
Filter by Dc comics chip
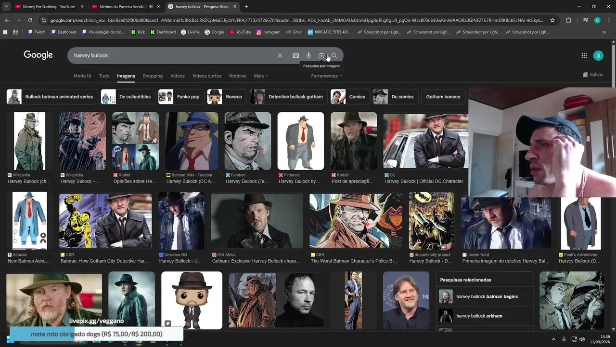396,97
